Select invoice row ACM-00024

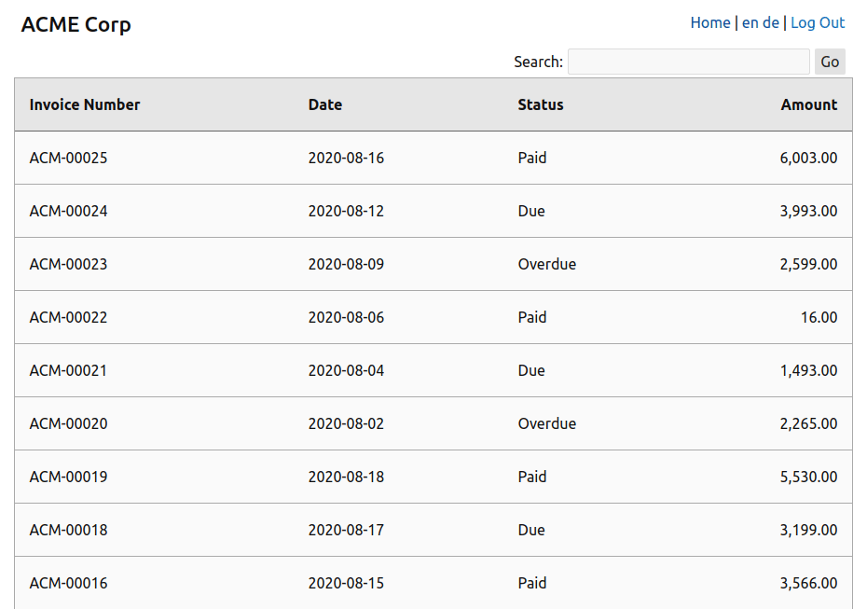coord(433,211)
